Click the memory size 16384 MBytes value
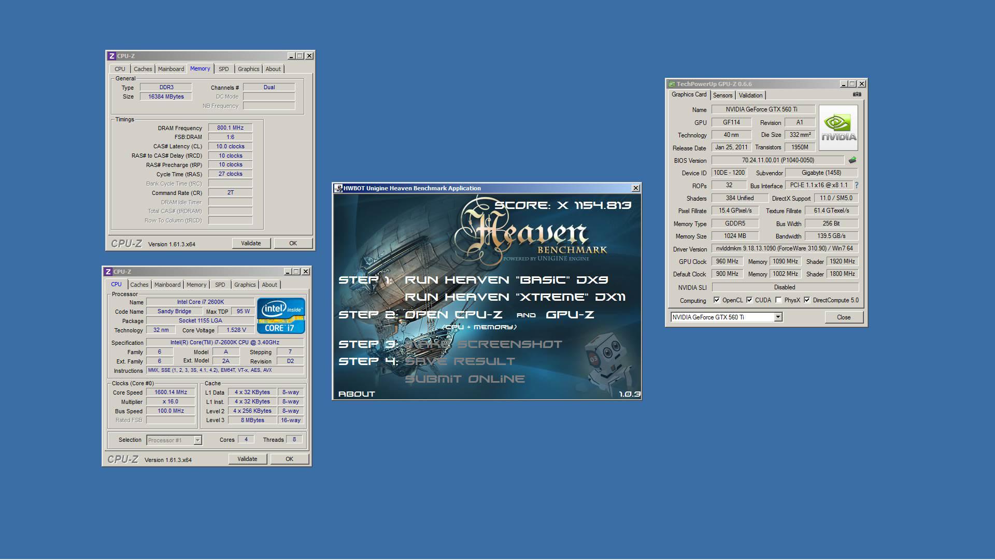 [x=166, y=96]
